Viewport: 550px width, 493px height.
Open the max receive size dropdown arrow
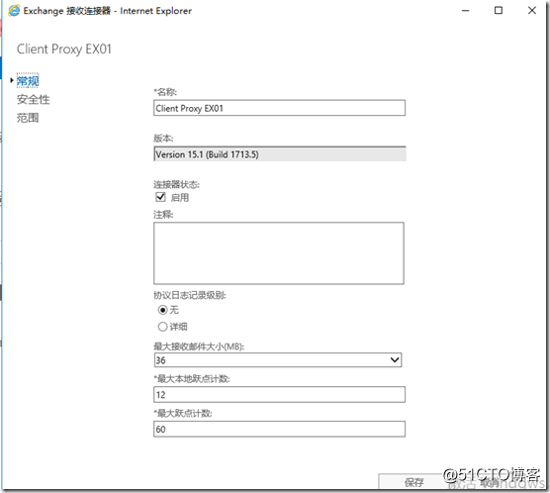click(x=395, y=360)
